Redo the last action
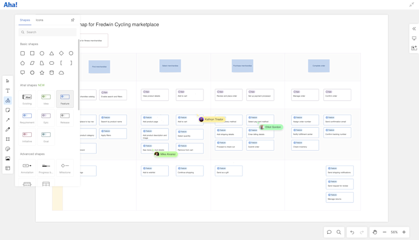 362,232
